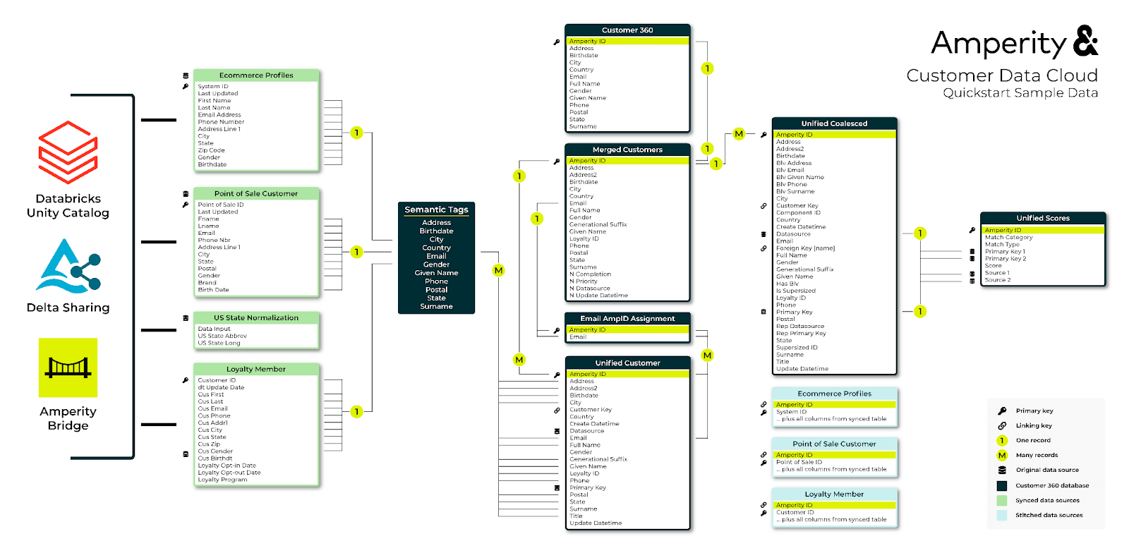1129x553 pixels.
Task: Select the Unified Customer table header
Action: coord(627,363)
